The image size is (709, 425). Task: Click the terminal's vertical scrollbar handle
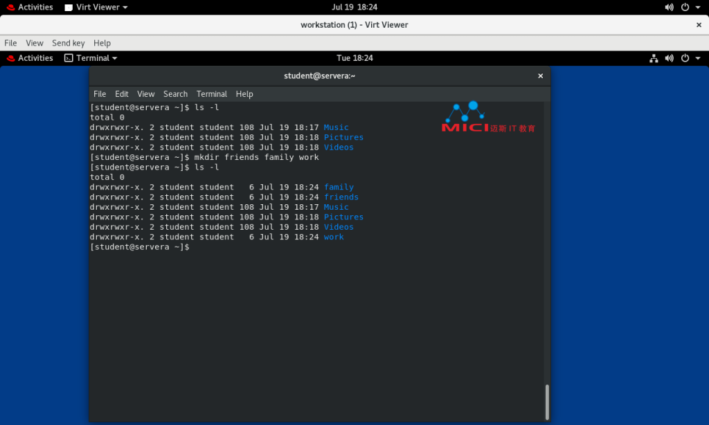pyautogui.click(x=547, y=401)
